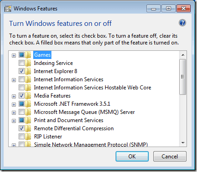Image resolution: width=197 pixels, height=172 pixels.
Task: Enable the Microsoft Message Queue Server checkbox
Action: point(21,112)
